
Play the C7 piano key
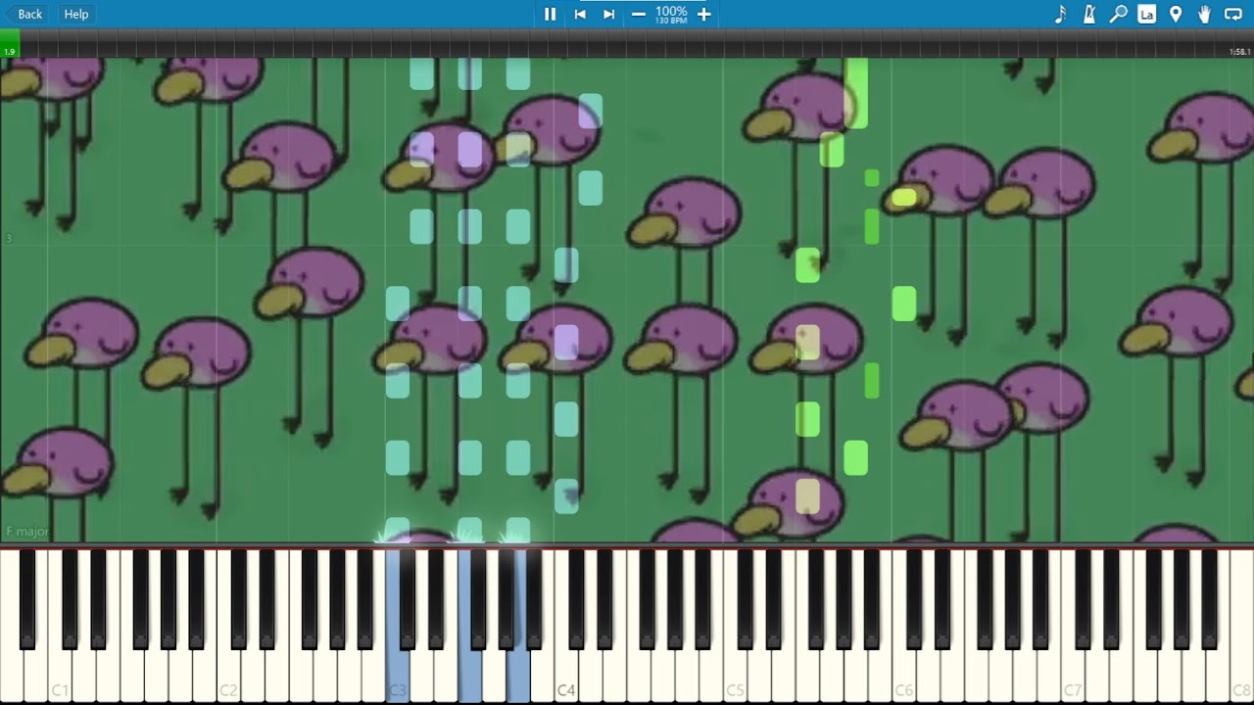pyautogui.click(x=1073, y=676)
